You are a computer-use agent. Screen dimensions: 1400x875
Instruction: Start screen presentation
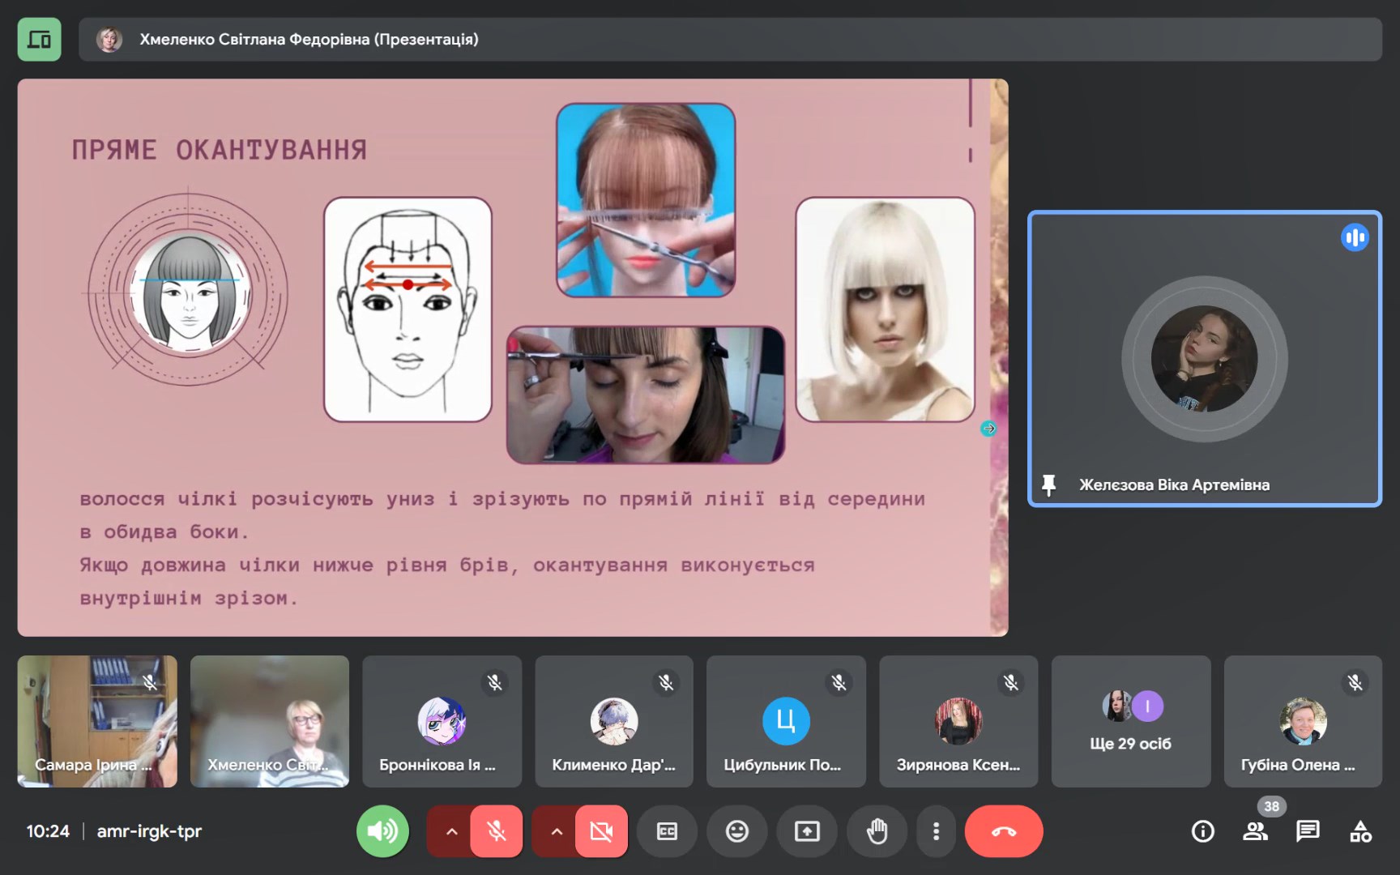point(807,830)
